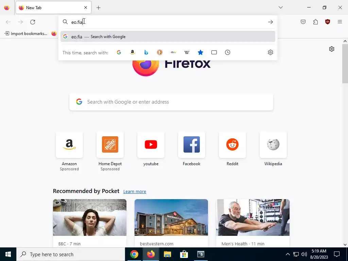Expand the list all tabs chevron

(281, 7)
